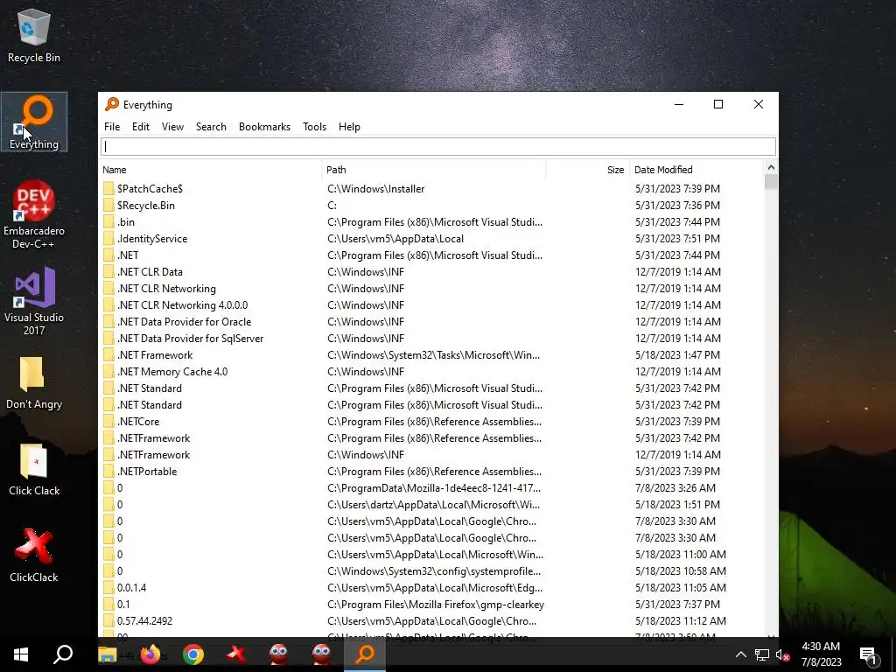The width and height of the screenshot is (896, 672).
Task: Click folder icon of .NETCore row
Action: click(x=108, y=421)
